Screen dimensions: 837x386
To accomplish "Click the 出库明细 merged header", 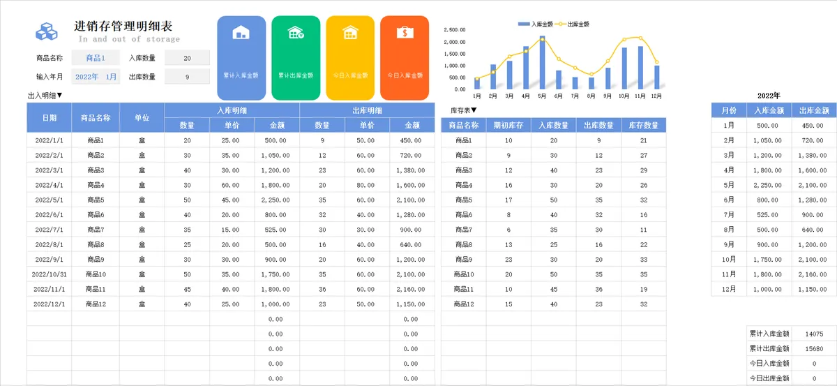I will tap(368, 110).
